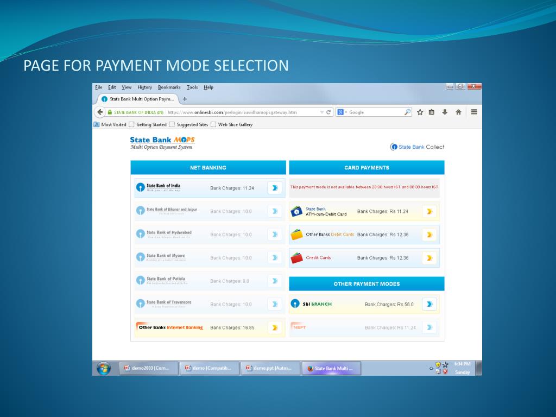Open the search engine selector dropdown

[x=342, y=112]
